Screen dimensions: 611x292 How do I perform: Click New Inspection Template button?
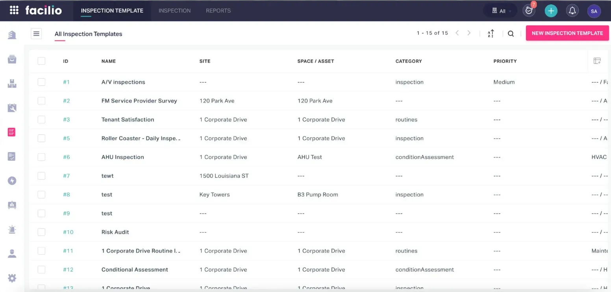(x=567, y=33)
